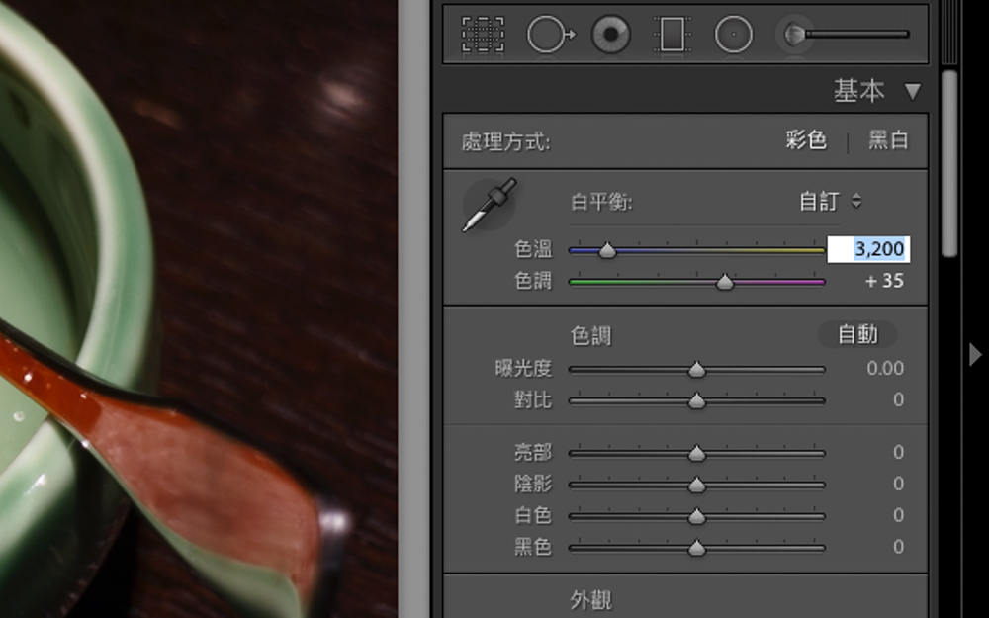Click the 色溫 temperature slider handle
Screen dimensions: 989x618
(x=607, y=251)
